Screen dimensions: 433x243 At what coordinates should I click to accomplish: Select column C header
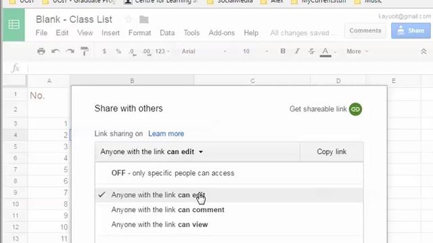coord(252,81)
